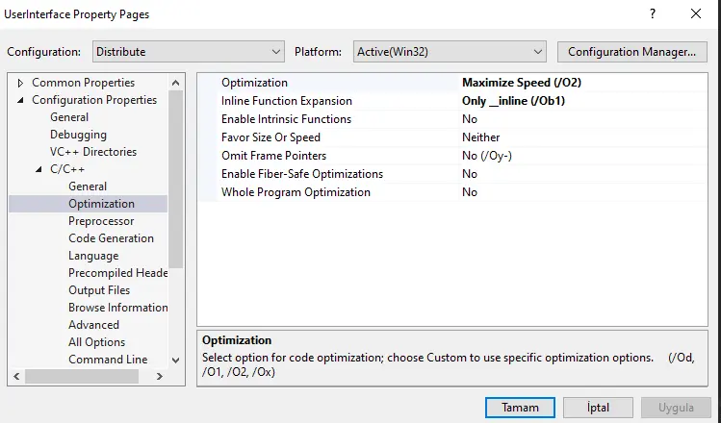Open the Code Generation property page
Screen dimensions: 721x423
coord(111,238)
